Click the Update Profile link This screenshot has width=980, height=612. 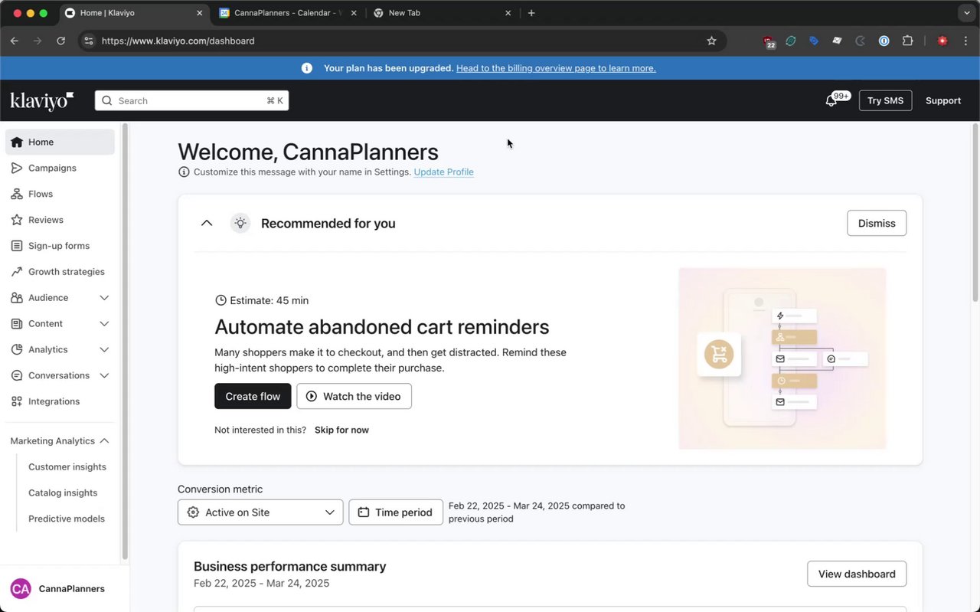click(444, 172)
